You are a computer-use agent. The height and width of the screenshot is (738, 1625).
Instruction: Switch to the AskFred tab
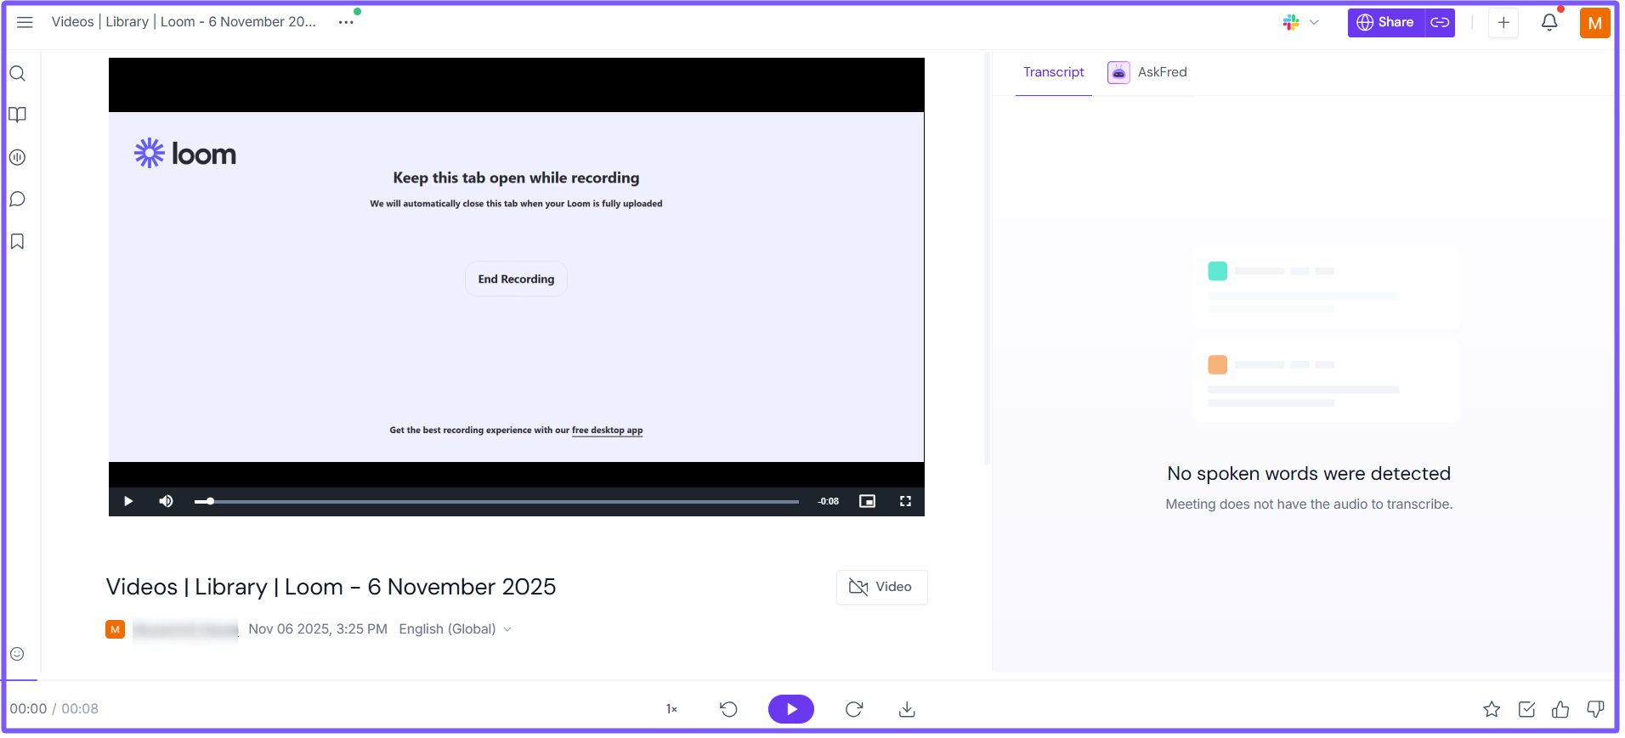(x=1147, y=72)
